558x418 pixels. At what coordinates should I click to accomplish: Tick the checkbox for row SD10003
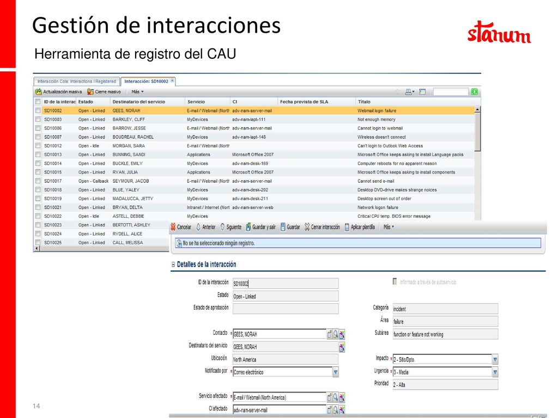tap(38, 119)
